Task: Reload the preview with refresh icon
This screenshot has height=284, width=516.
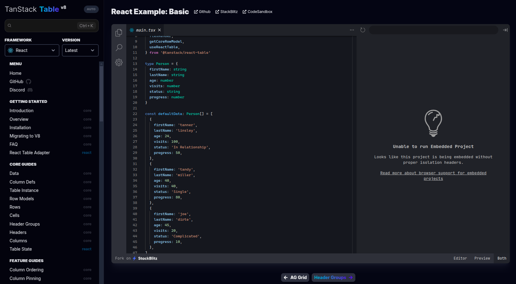Action: (363, 30)
